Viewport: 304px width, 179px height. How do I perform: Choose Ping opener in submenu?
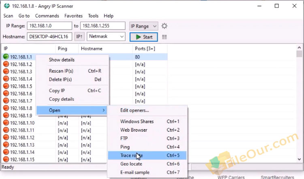(x=148, y=147)
